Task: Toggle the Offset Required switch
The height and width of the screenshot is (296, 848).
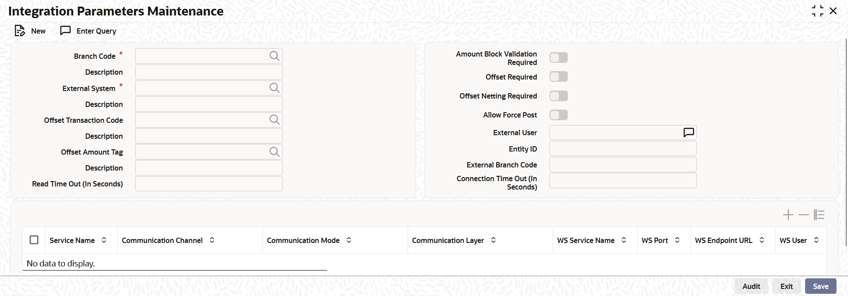Action: tap(558, 77)
